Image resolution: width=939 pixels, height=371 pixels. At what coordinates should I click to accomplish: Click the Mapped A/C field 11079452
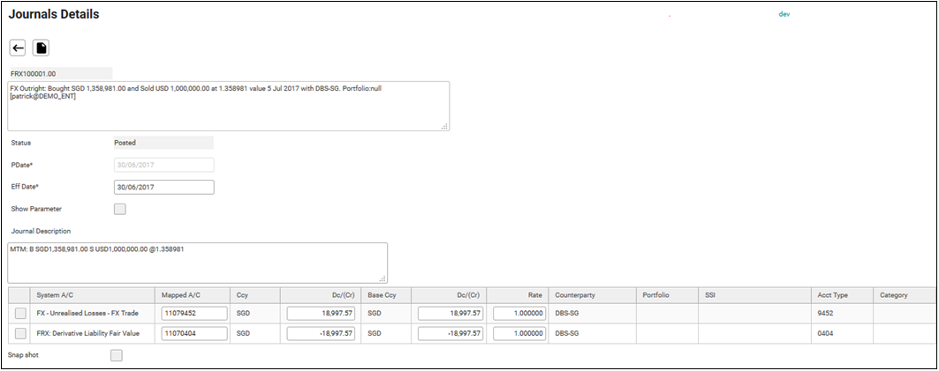tap(194, 313)
